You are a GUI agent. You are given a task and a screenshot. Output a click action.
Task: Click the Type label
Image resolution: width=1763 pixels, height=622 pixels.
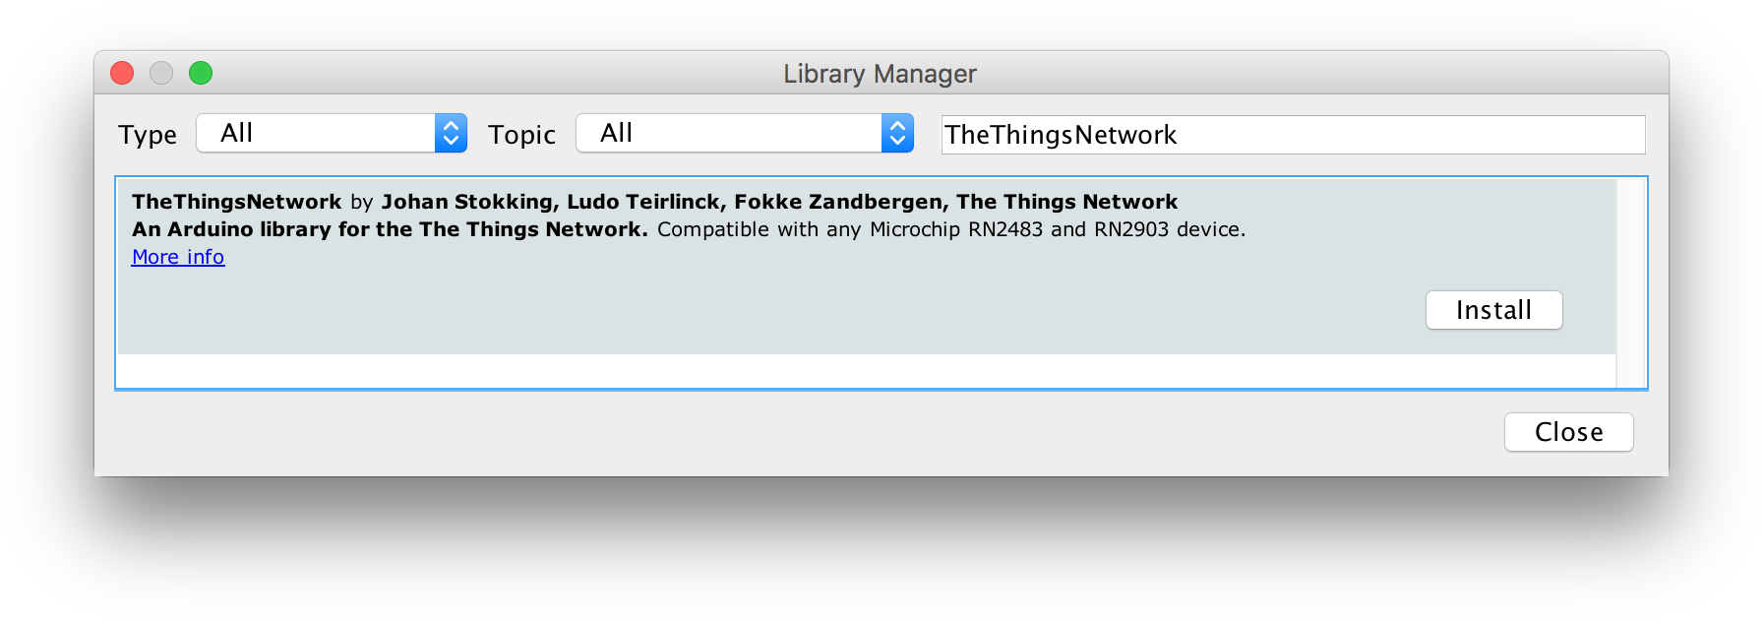pos(147,135)
